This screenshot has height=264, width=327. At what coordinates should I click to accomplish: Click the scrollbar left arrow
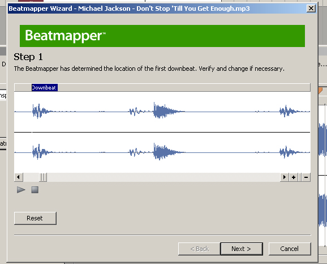(x=18, y=177)
